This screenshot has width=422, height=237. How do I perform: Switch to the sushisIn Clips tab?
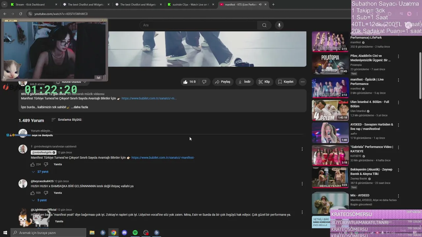click(x=191, y=5)
